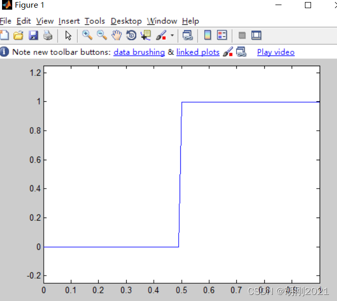
Task: Open the File menu
Action: [x=6, y=21]
